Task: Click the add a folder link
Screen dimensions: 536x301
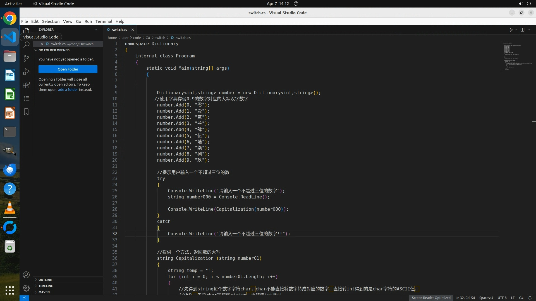Action: tap(68, 89)
